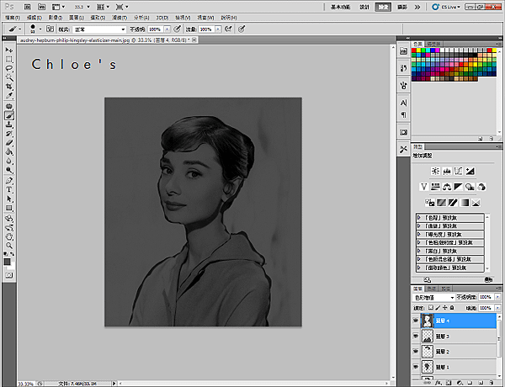The width and height of the screenshot is (505, 387).
Task: Select the layer 3 thumbnail
Action: [428, 336]
